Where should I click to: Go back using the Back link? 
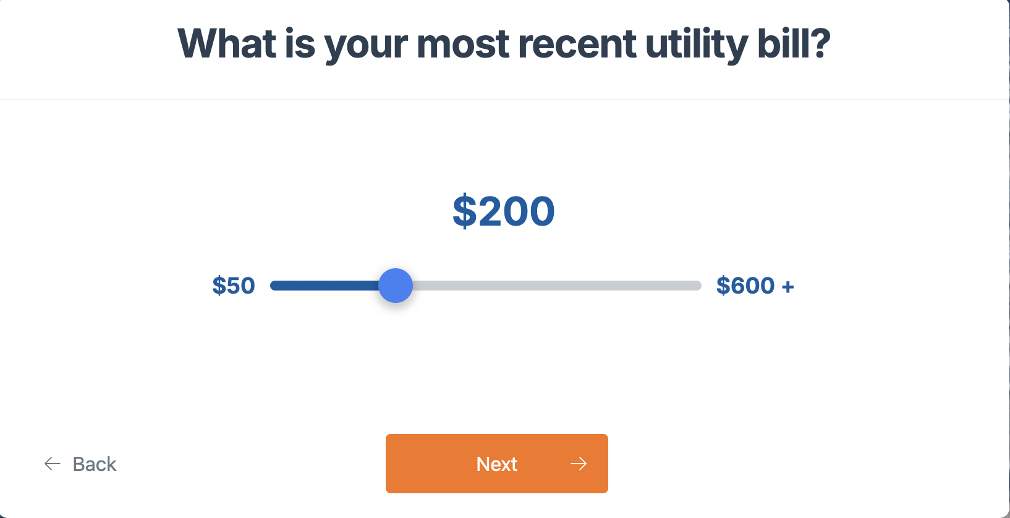pos(80,464)
